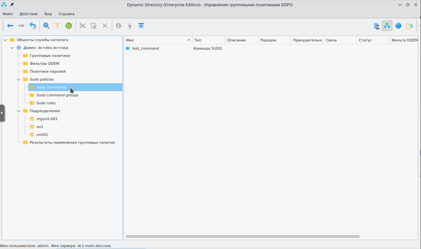Click the Тип column header
Viewport: 421px width, 249px height.
coord(209,40)
